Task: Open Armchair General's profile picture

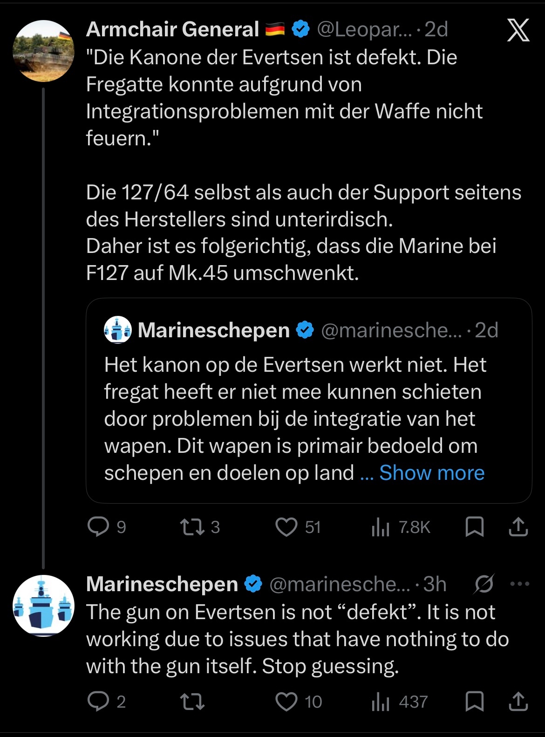Action: 43,51
